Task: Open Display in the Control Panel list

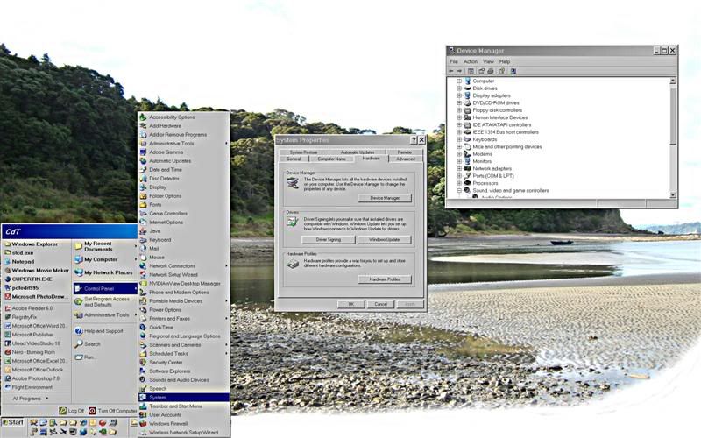Action: pos(158,187)
